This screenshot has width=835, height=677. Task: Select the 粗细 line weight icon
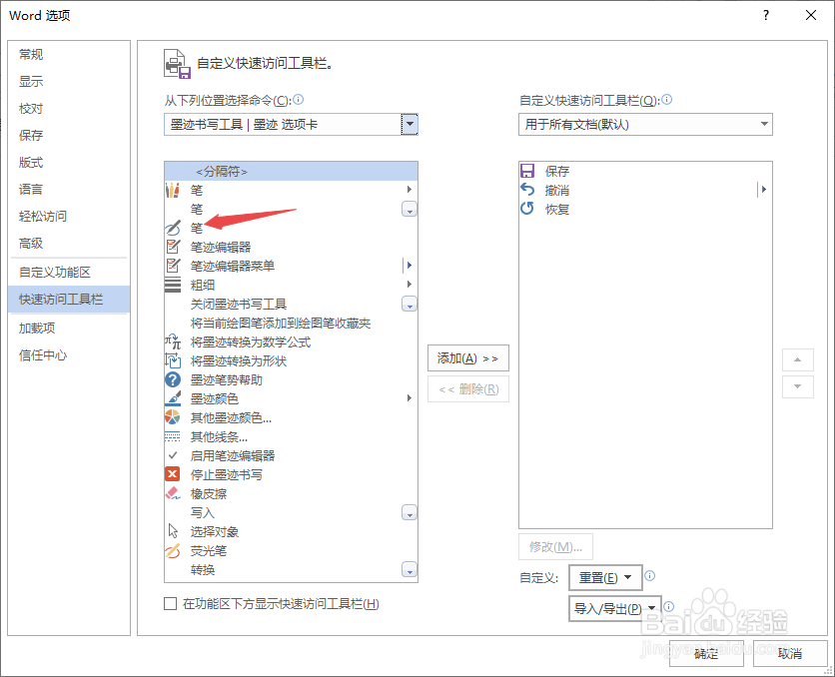(x=173, y=285)
